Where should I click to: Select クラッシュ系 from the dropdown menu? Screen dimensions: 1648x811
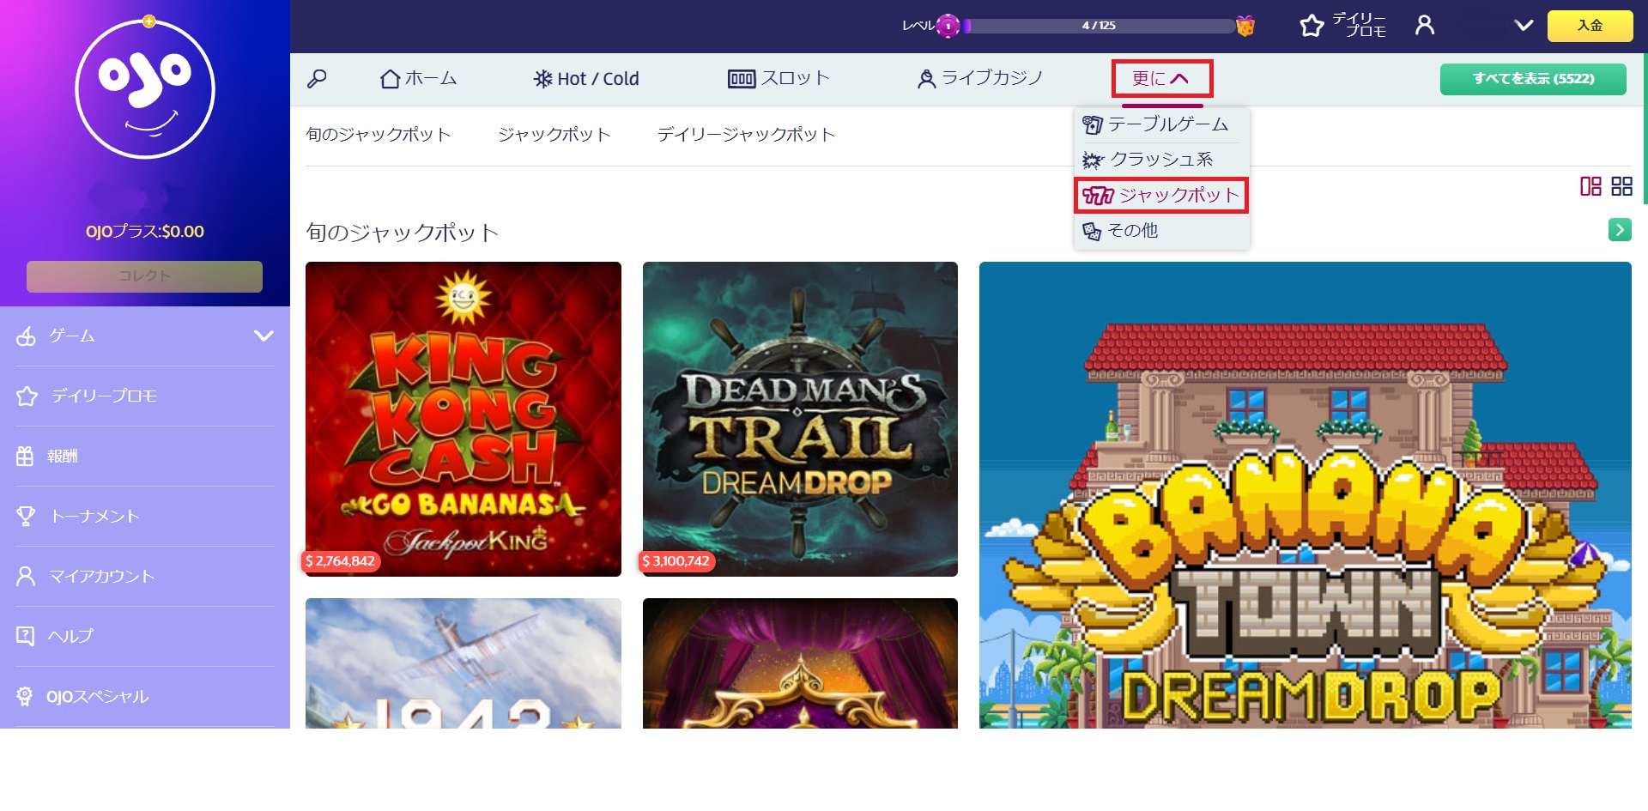point(1148,160)
